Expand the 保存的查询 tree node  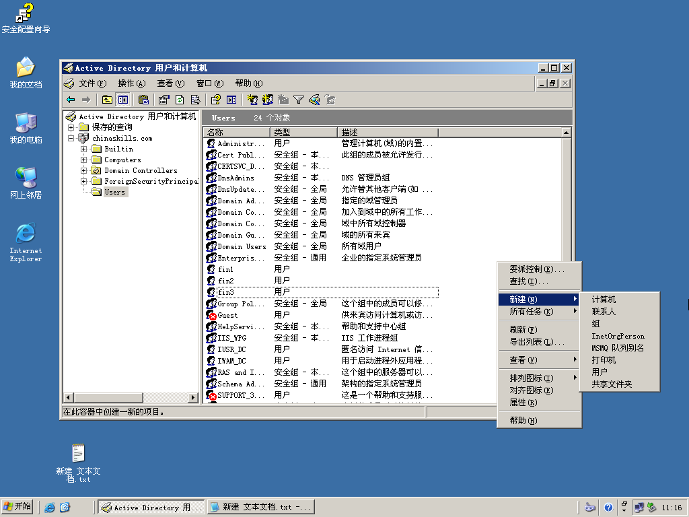(x=71, y=127)
